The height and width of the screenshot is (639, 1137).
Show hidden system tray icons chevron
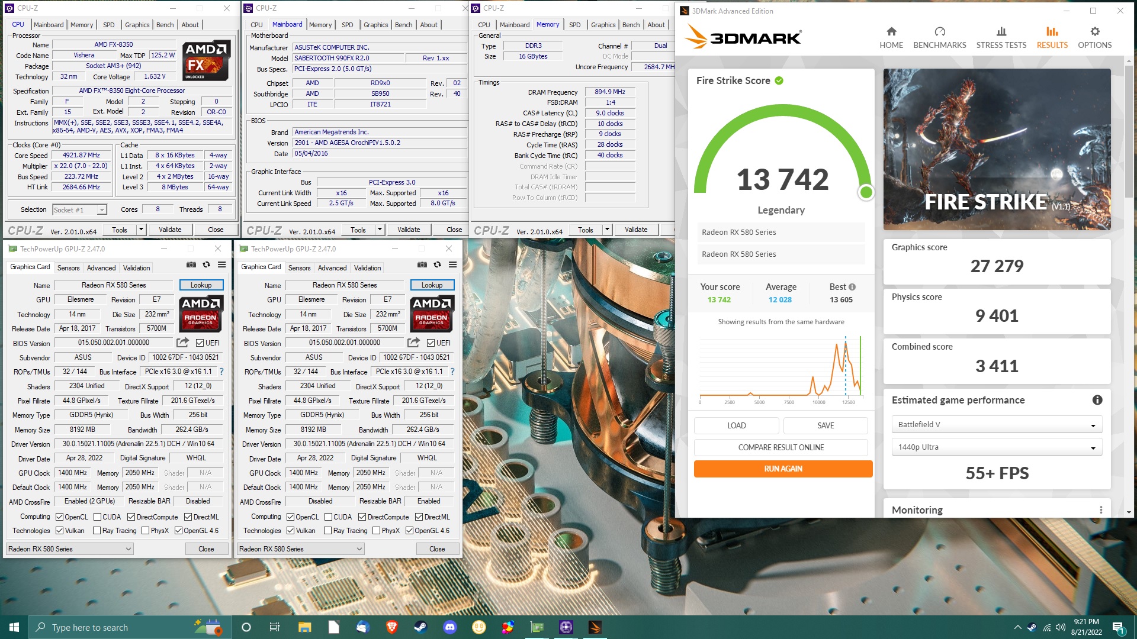click(1017, 627)
